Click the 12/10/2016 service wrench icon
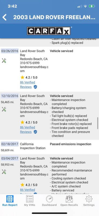Viewport: 99px width, 216px height. tap(4, 109)
